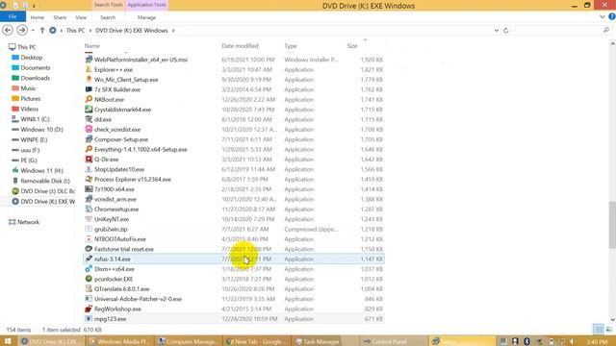Image resolution: width=616 pixels, height=346 pixels.
Task: Click the dd.exe file icon
Action: tap(89, 119)
